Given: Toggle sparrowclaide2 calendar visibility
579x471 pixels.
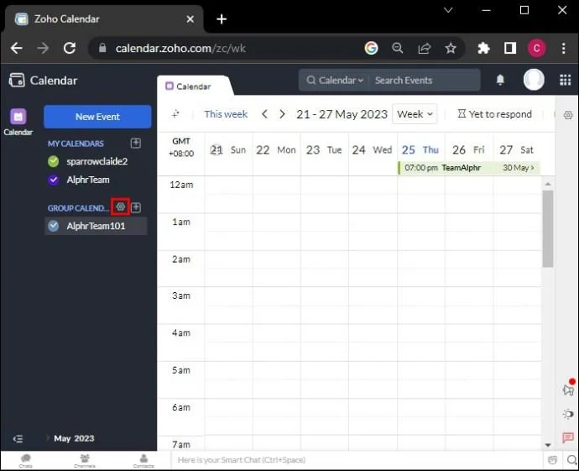Looking at the screenshot, I should [54, 161].
